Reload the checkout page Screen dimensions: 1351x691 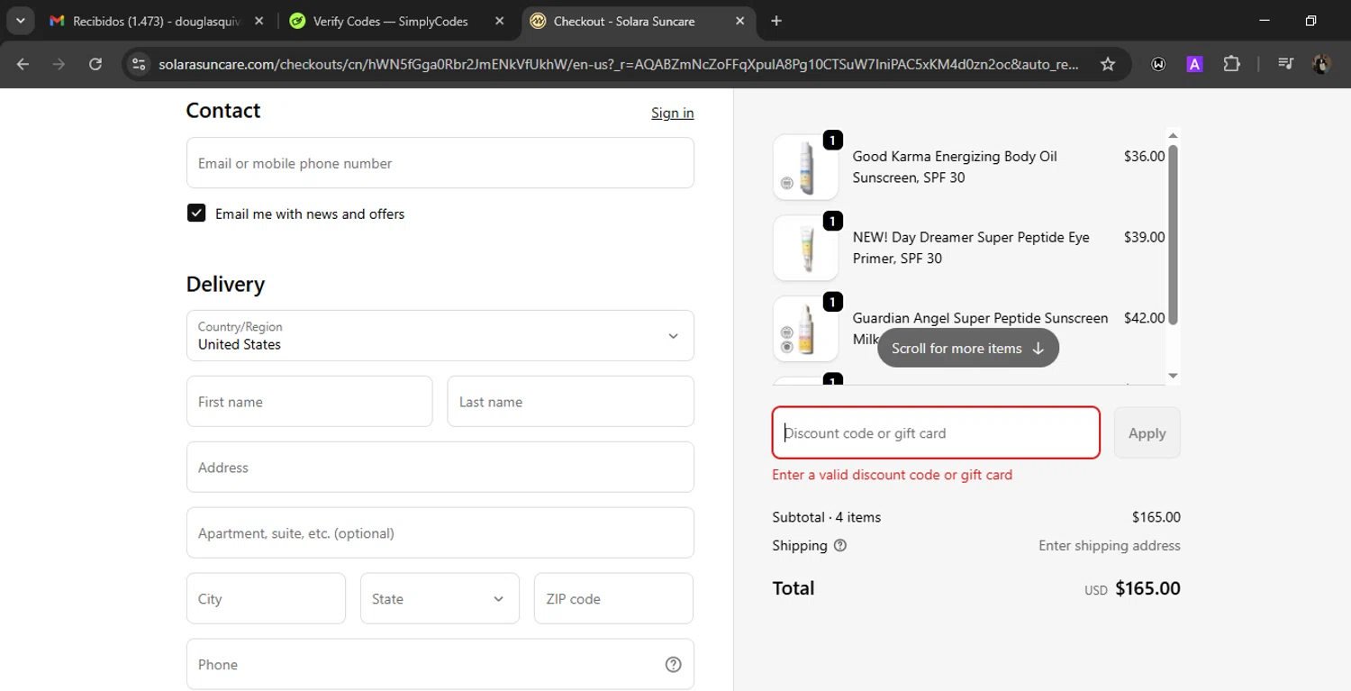tap(95, 64)
